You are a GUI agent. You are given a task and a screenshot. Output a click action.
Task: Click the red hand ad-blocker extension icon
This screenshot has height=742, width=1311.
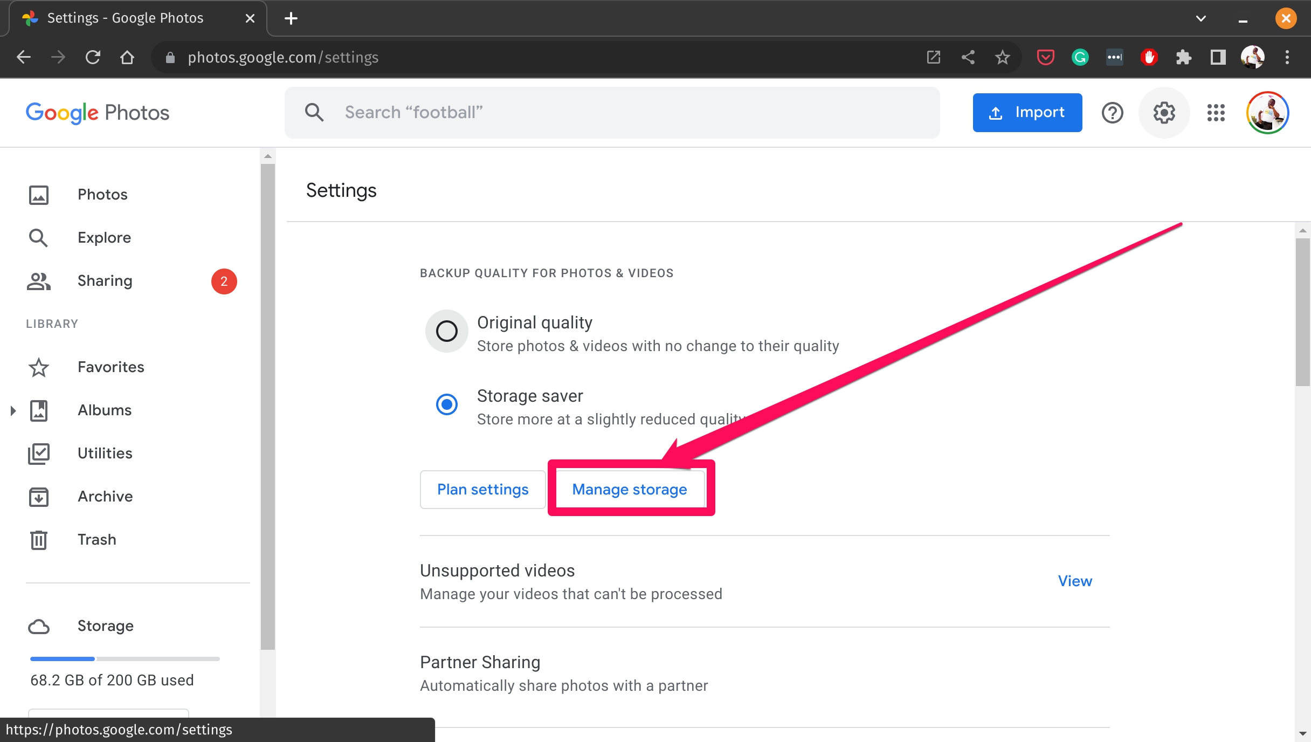[1149, 57]
